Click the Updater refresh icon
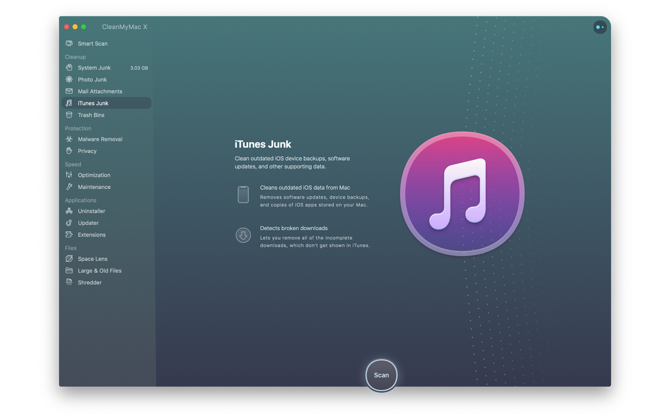 (69, 223)
